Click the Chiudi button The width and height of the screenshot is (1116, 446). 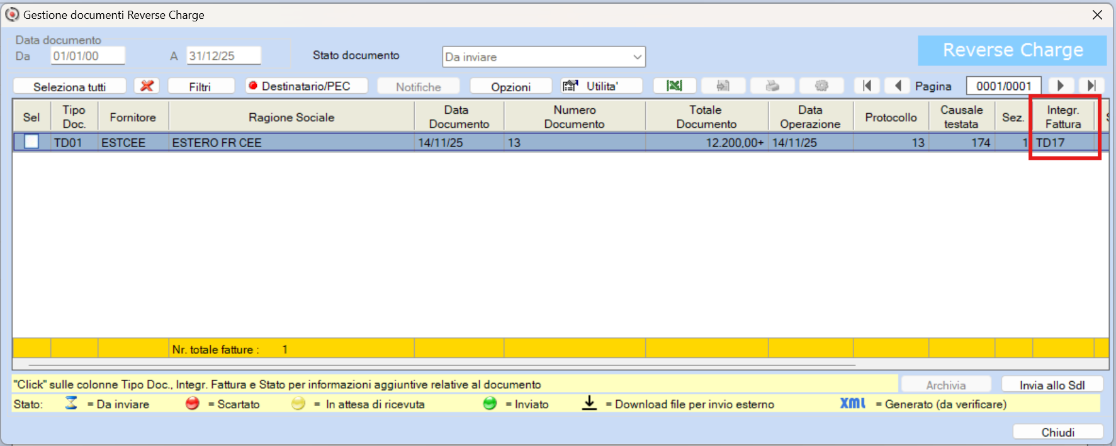(x=1057, y=432)
